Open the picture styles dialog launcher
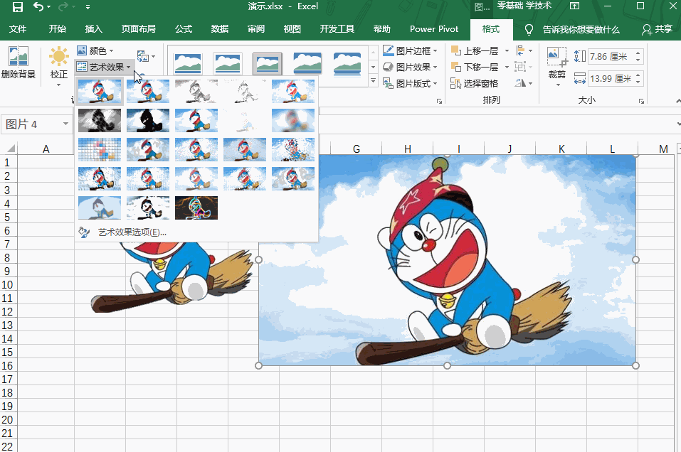This screenshot has width=681, height=452. coord(439,101)
